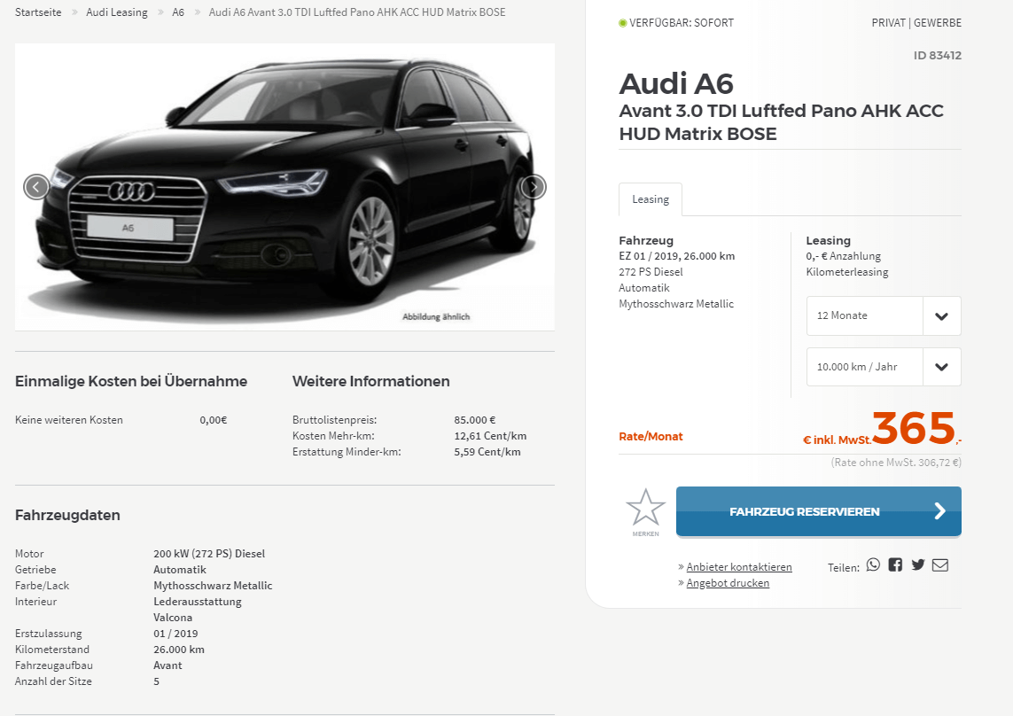Open Audi Leasing breadcrumb
1013x716 pixels.
click(117, 12)
